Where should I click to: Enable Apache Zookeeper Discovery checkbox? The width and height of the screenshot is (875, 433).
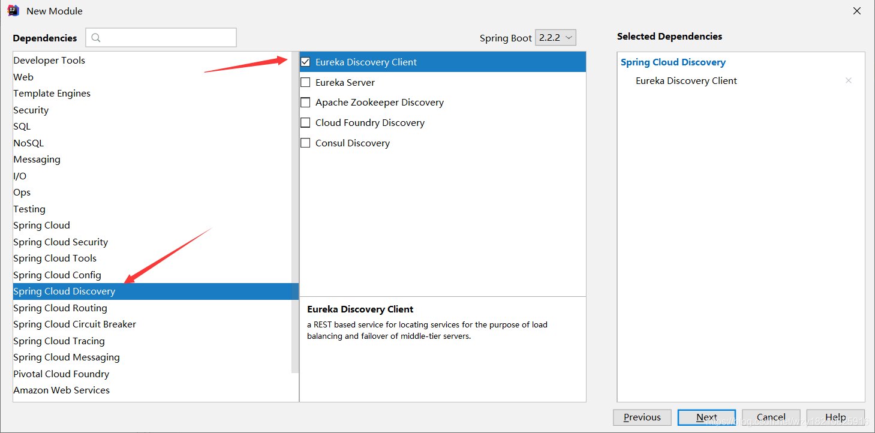point(305,102)
